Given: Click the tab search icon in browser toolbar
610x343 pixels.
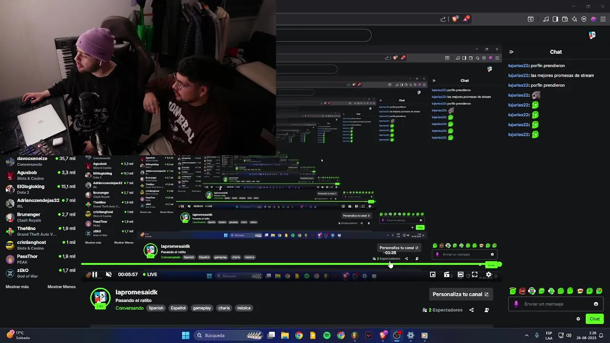Looking at the screenshot, I should pyautogui.click(x=530, y=20).
